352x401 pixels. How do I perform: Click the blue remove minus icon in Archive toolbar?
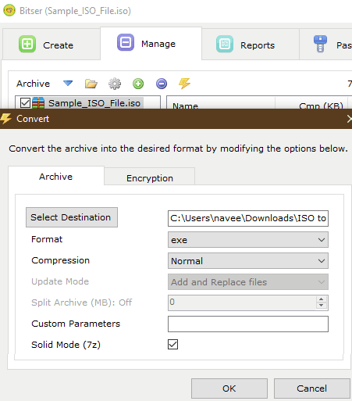click(162, 84)
